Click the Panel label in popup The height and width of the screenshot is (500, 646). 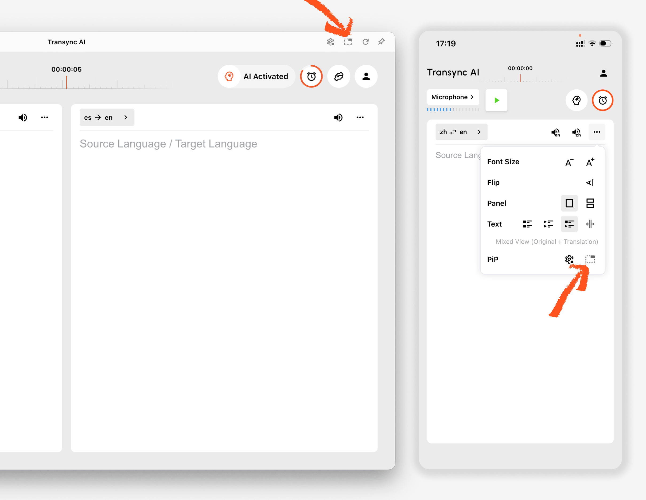497,203
